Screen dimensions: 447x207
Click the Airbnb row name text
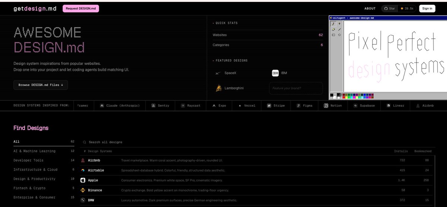click(94, 160)
